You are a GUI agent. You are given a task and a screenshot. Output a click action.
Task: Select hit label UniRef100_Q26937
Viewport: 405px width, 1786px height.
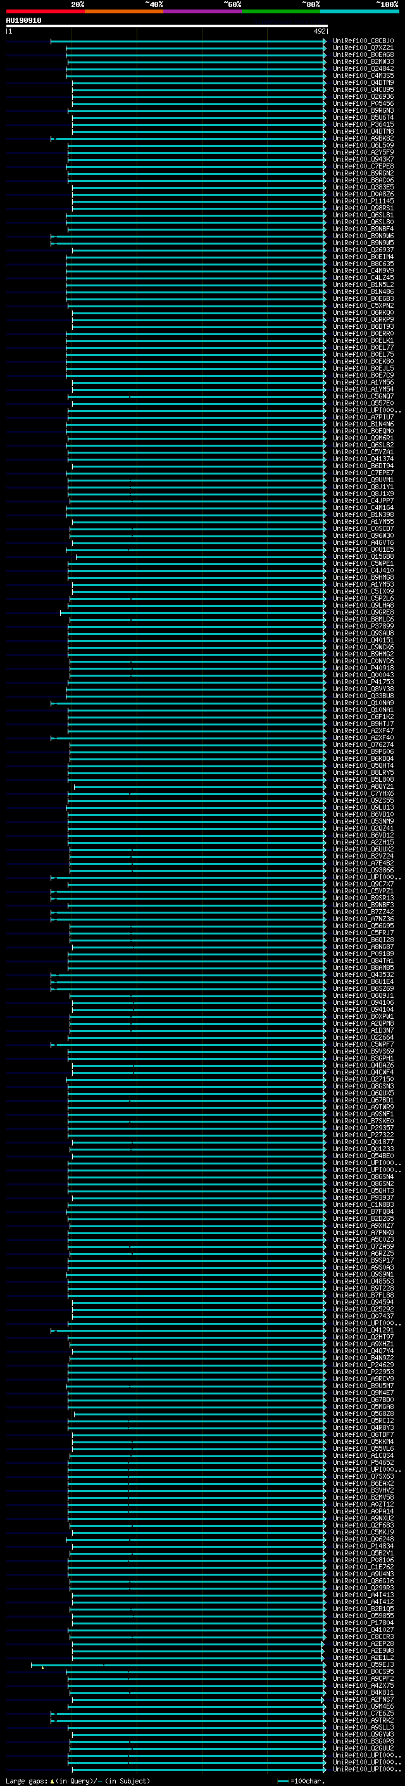[363, 250]
